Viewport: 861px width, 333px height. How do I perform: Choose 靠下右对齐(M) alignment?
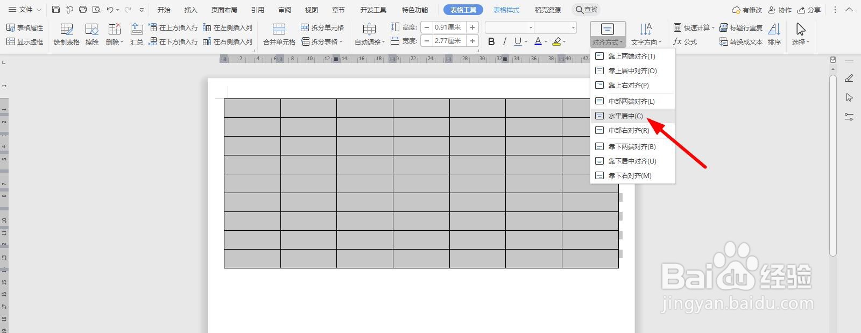point(632,175)
